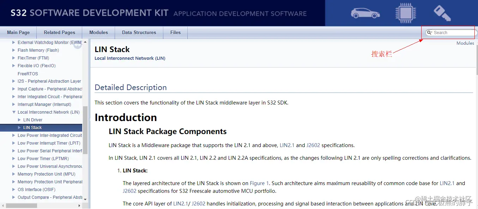Click the microchip icon in header
Image resolution: width=478 pixels, height=209 pixels.
[406, 13]
